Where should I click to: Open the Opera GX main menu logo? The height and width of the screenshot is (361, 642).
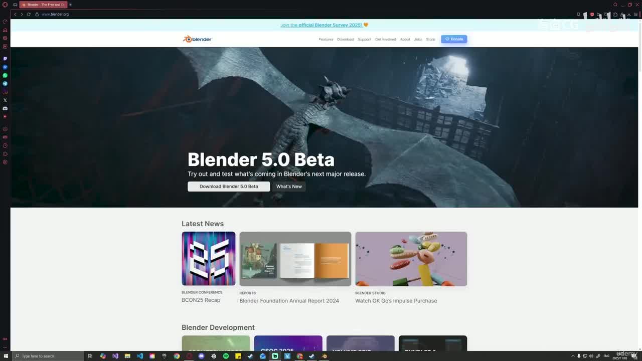[5, 5]
